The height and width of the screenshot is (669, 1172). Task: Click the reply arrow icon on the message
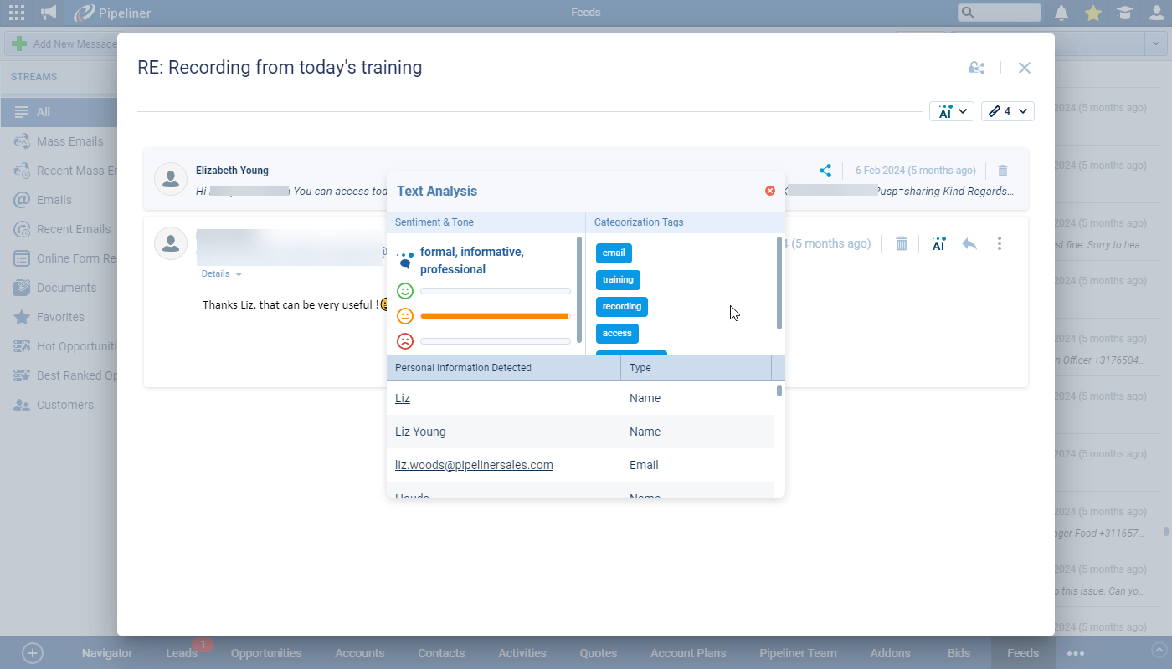[969, 243]
